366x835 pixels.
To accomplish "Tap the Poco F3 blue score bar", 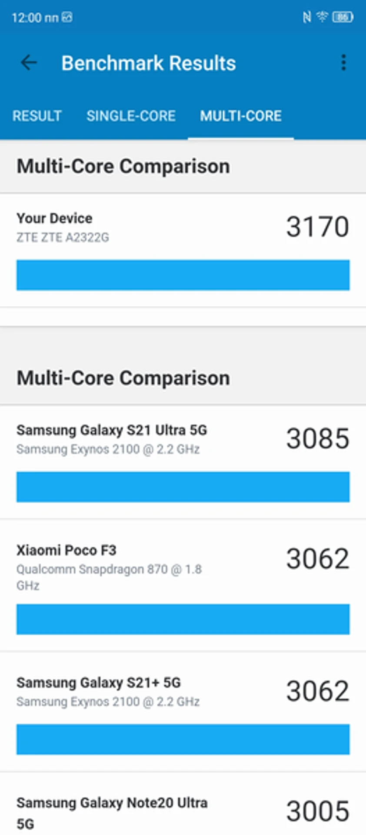I will click(x=183, y=619).
